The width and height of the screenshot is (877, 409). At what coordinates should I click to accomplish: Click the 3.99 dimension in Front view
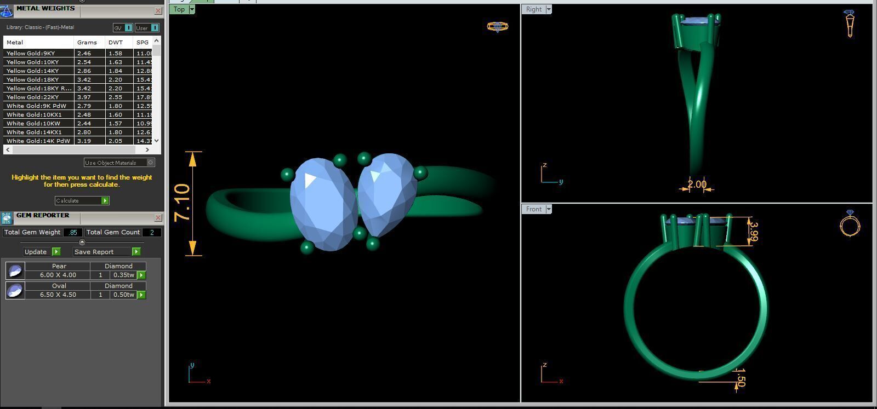pos(753,232)
